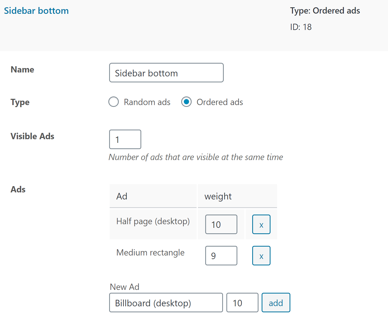Screen dimensions: 388x317
Task: Click the ID: 18 text
Action: (301, 27)
